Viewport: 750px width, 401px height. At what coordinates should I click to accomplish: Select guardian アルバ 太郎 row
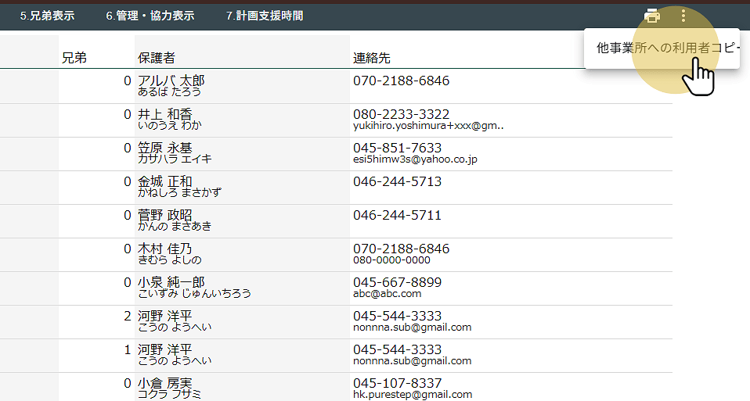(x=171, y=81)
